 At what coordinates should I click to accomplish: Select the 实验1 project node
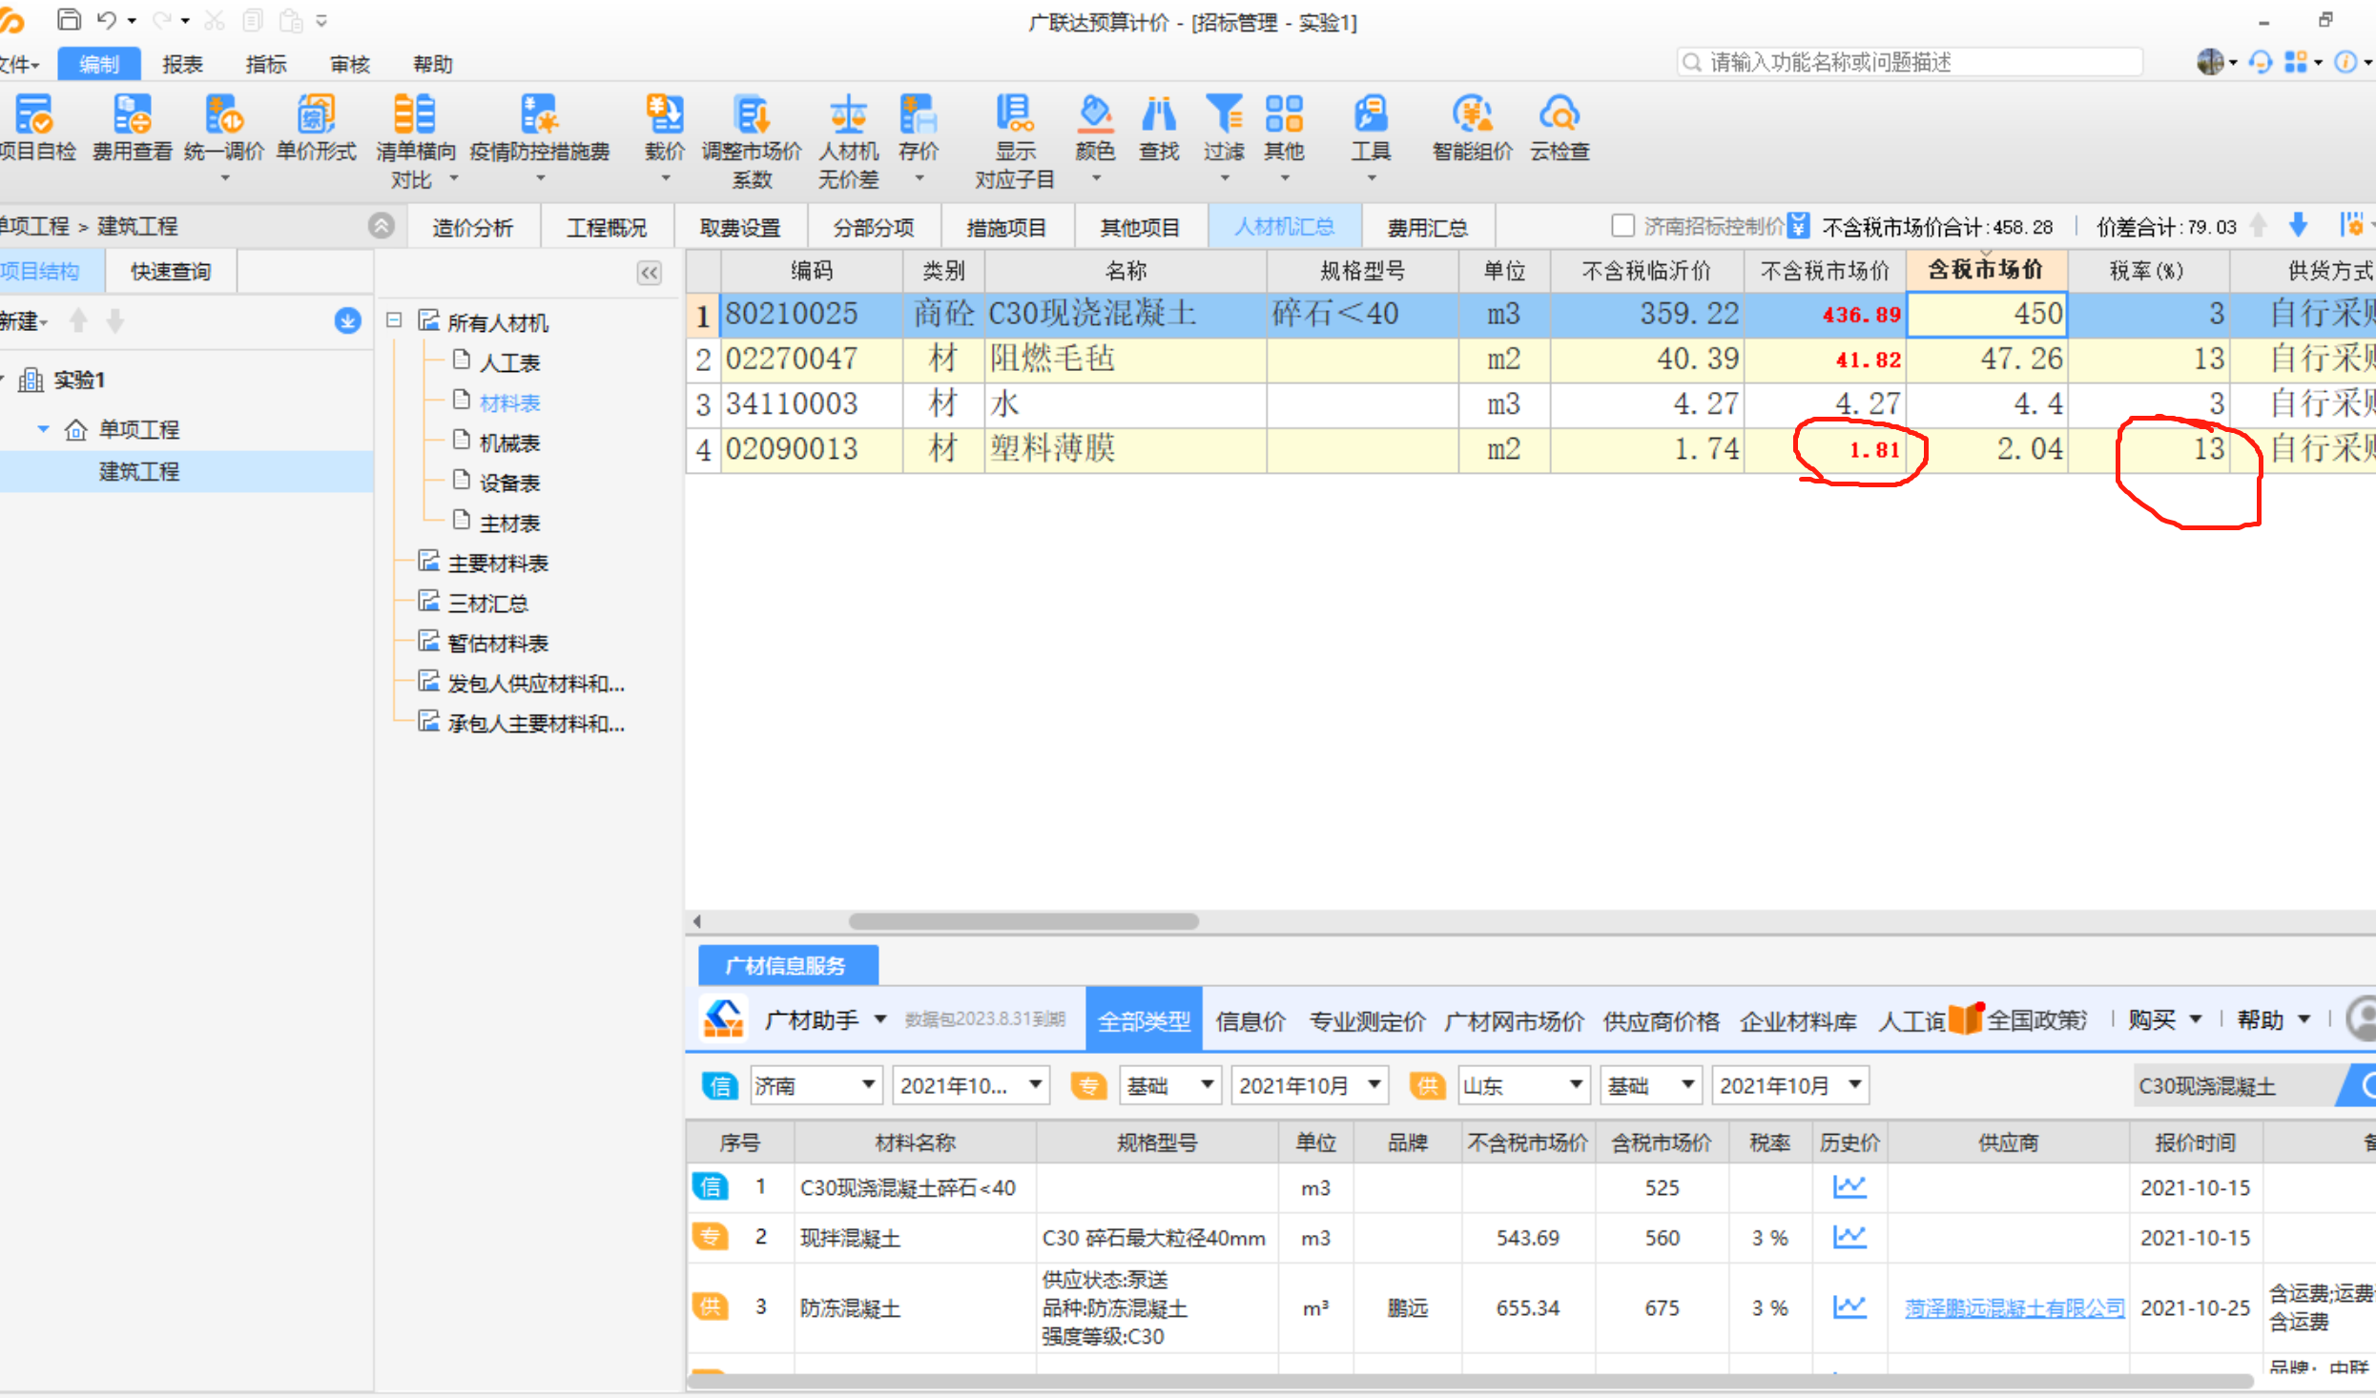click(x=78, y=380)
